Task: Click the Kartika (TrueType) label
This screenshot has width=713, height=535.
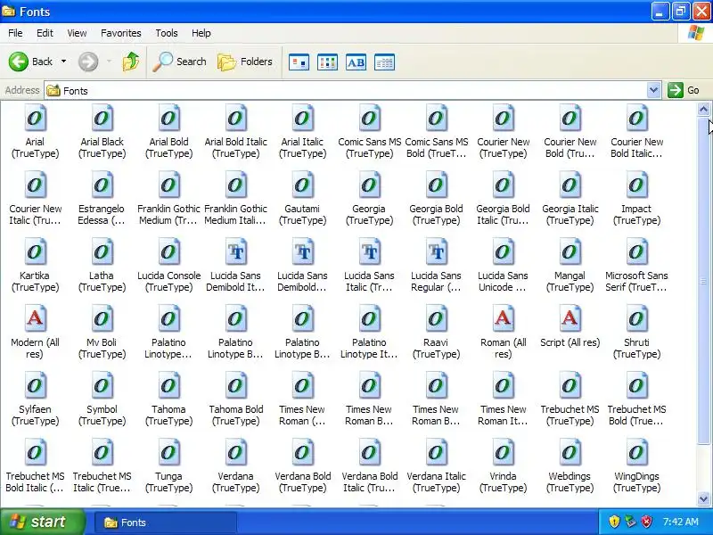Action: (35, 281)
